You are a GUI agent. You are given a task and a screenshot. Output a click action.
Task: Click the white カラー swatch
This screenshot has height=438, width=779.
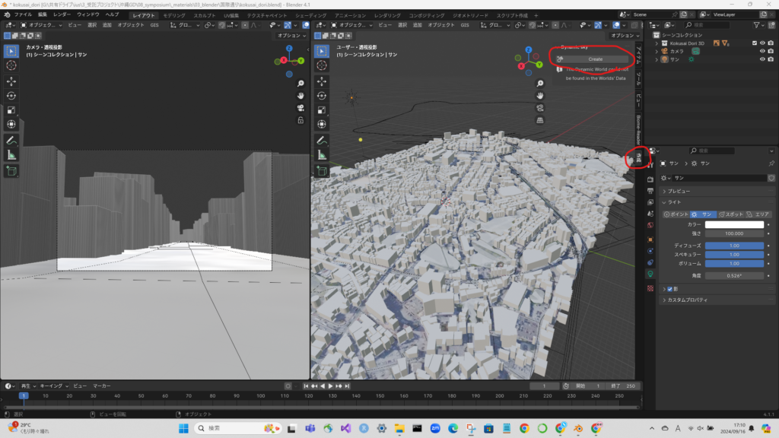[x=734, y=224]
